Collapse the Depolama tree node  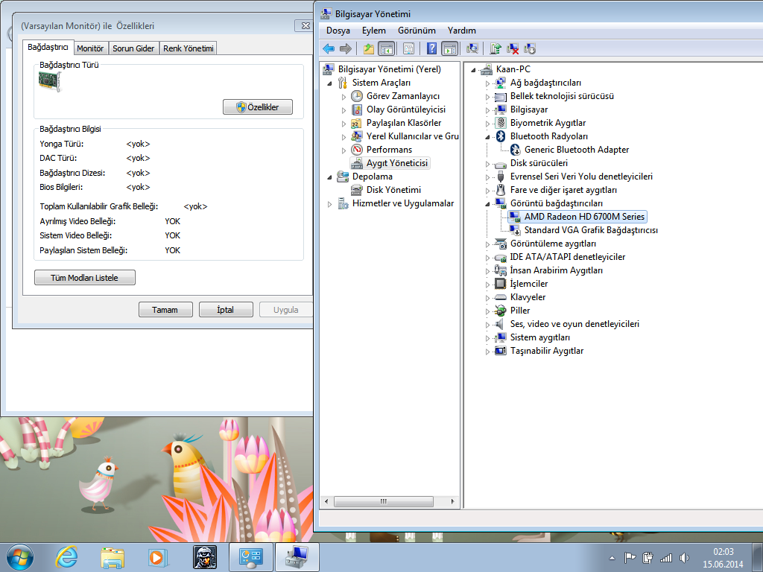330,177
